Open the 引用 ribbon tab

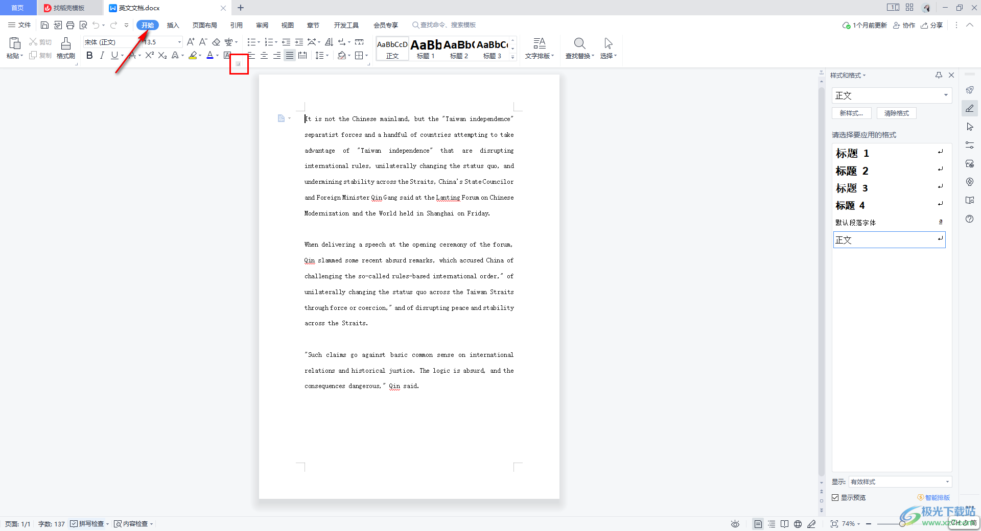[237, 25]
